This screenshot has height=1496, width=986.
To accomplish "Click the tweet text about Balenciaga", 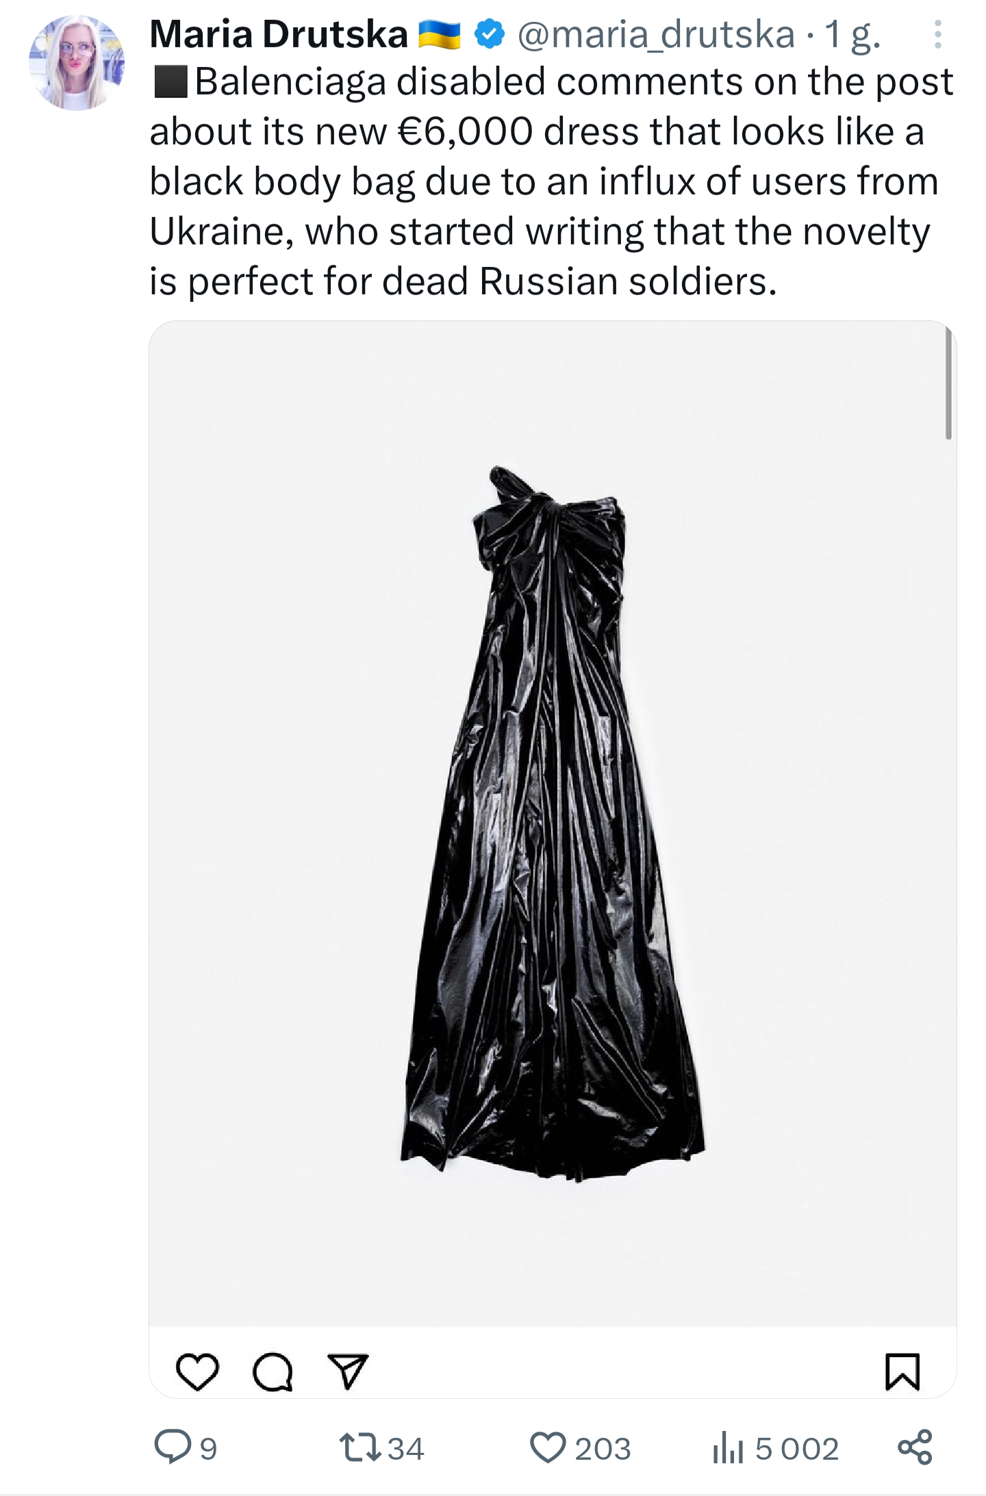I will 551,181.
